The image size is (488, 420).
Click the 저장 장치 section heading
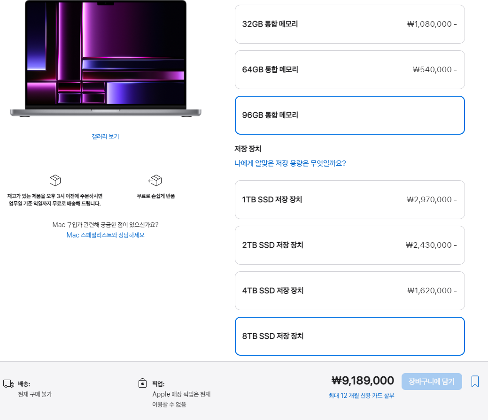click(x=248, y=149)
